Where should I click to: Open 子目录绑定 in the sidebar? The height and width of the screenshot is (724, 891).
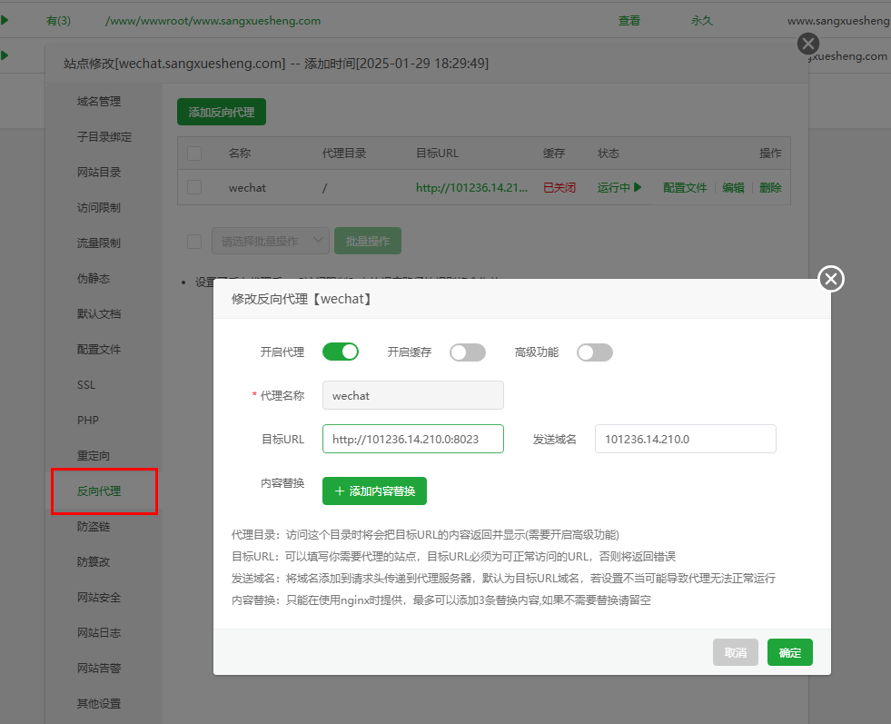[x=104, y=137]
